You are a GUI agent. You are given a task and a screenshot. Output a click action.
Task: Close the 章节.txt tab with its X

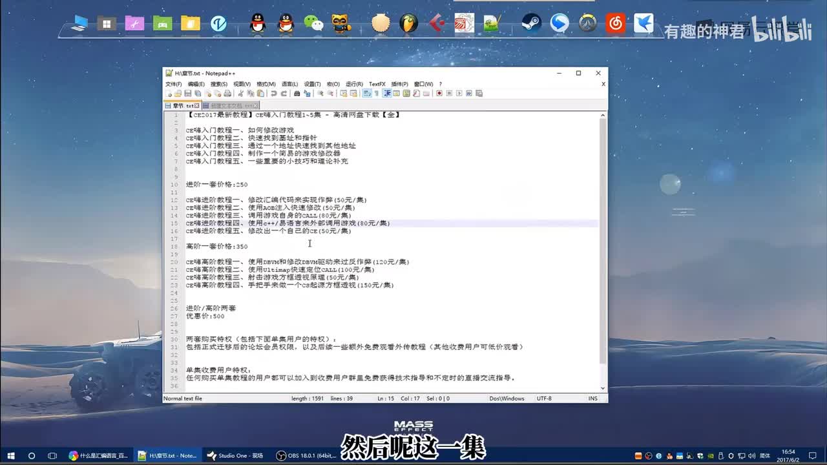pyautogui.click(x=197, y=105)
